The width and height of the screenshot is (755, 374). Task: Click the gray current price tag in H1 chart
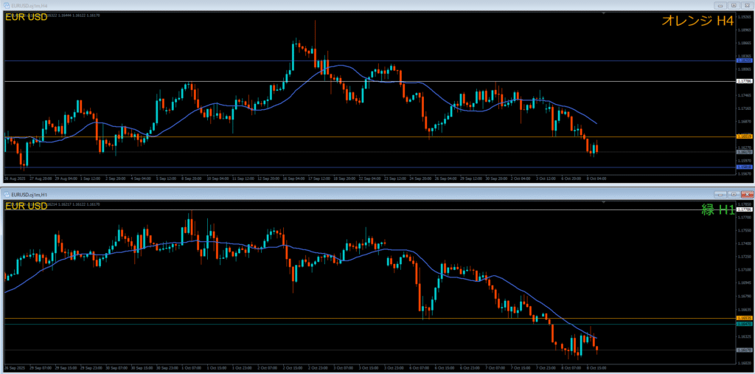pos(744,350)
